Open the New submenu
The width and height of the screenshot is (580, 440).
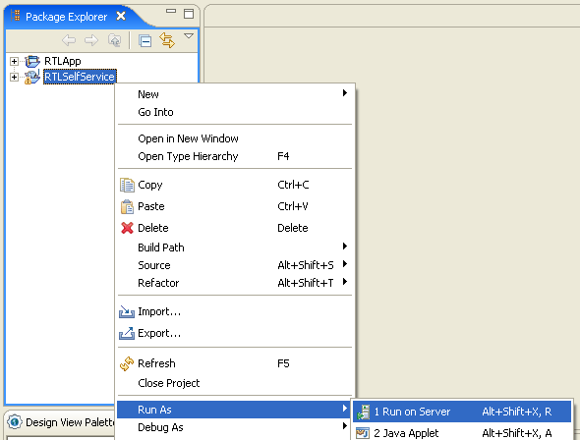click(234, 94)
